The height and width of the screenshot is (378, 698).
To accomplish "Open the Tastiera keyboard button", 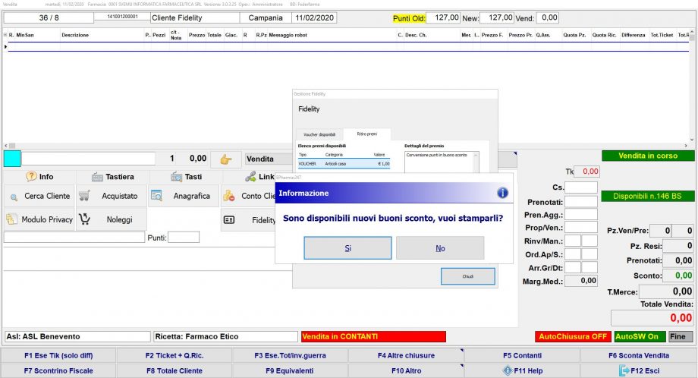I will click(112, 177).
